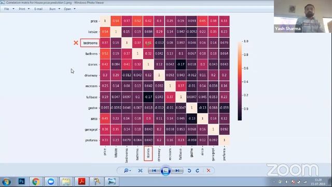Click the "price" column label at the bottom
Screen dimensions: 332x187
(x=105, y=152)
